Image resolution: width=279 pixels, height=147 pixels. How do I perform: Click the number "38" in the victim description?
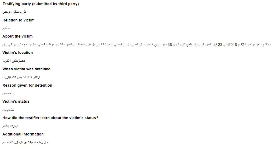[x=170, y=45]
